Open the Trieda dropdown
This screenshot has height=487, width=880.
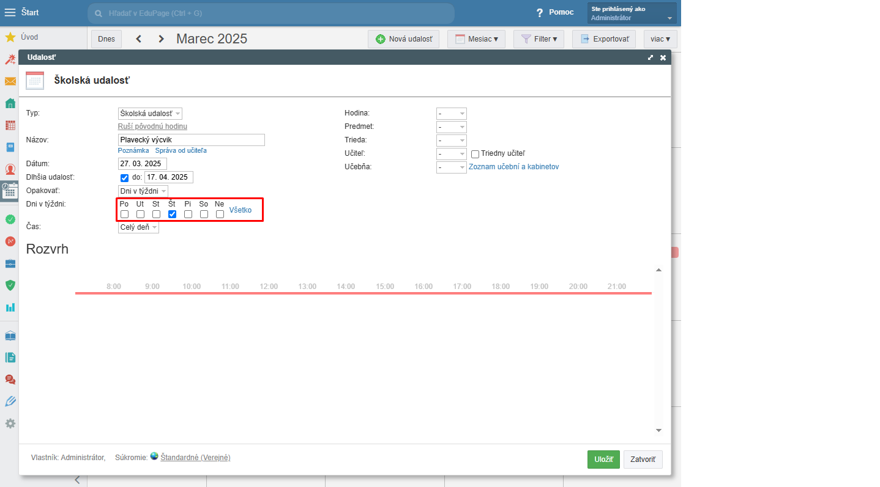click(451, 141)
